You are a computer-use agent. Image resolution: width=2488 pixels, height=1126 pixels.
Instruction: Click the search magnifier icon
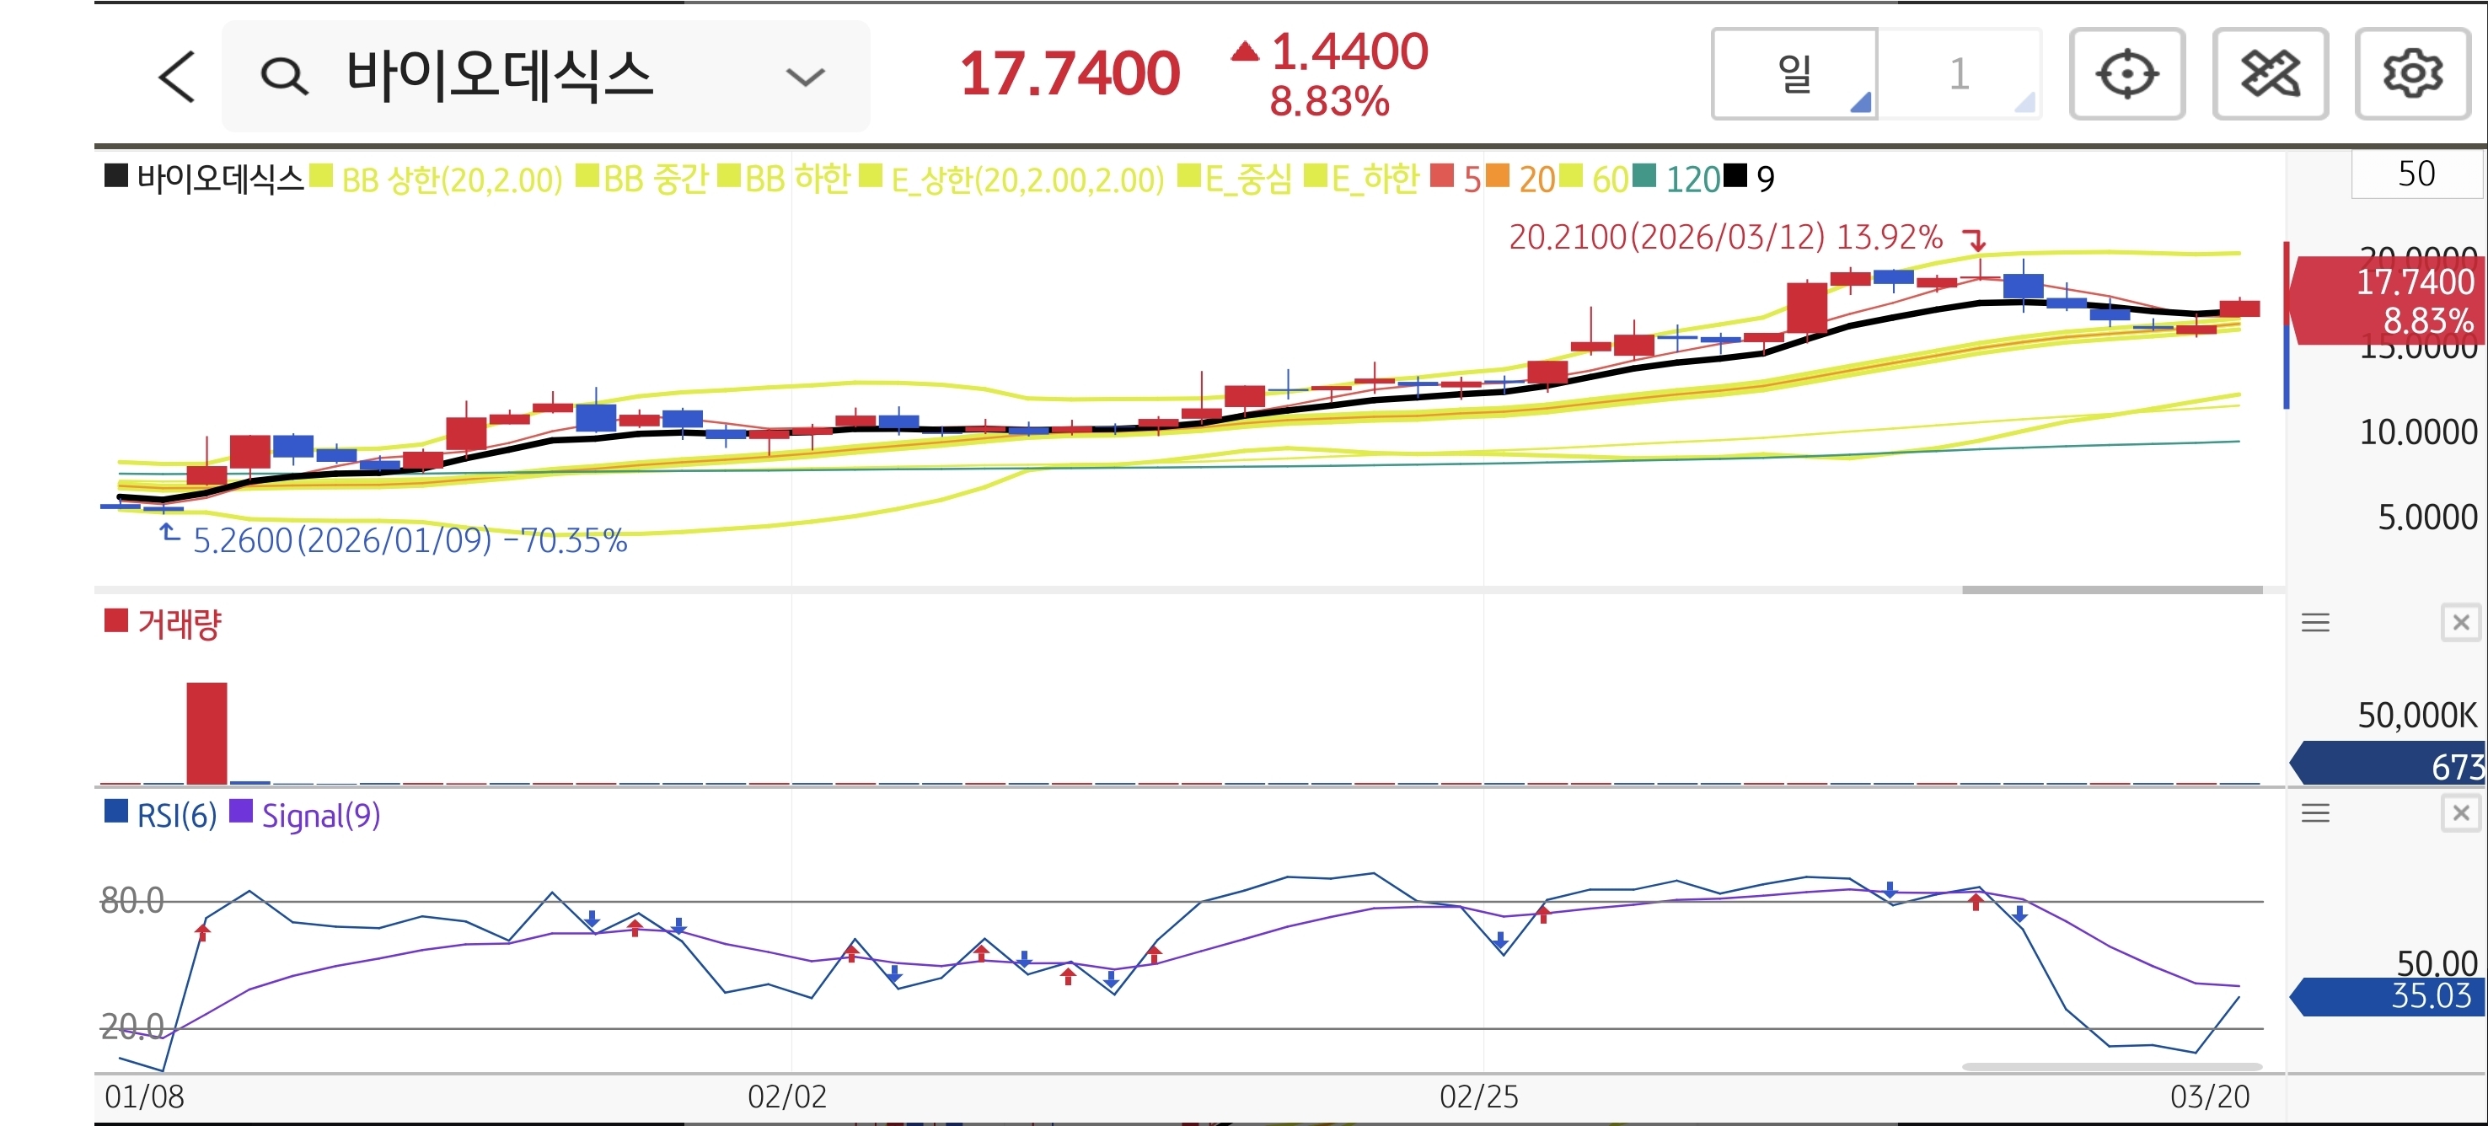[x=284, y=77]
